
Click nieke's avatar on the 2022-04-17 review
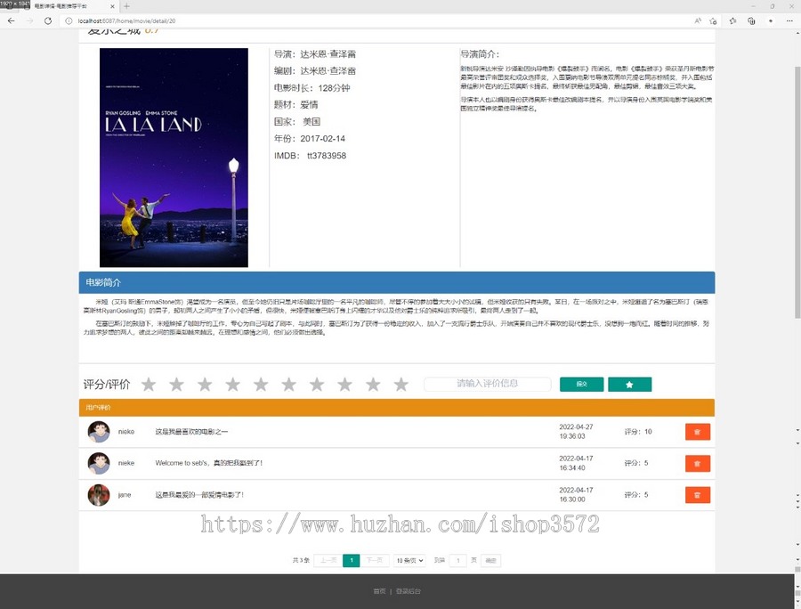pyautogui.click(x=99, y=463)
